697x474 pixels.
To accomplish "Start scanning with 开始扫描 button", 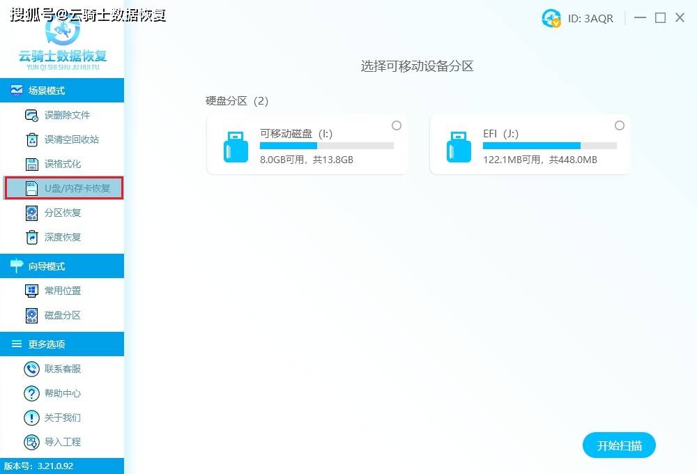I will coord(619,445).
